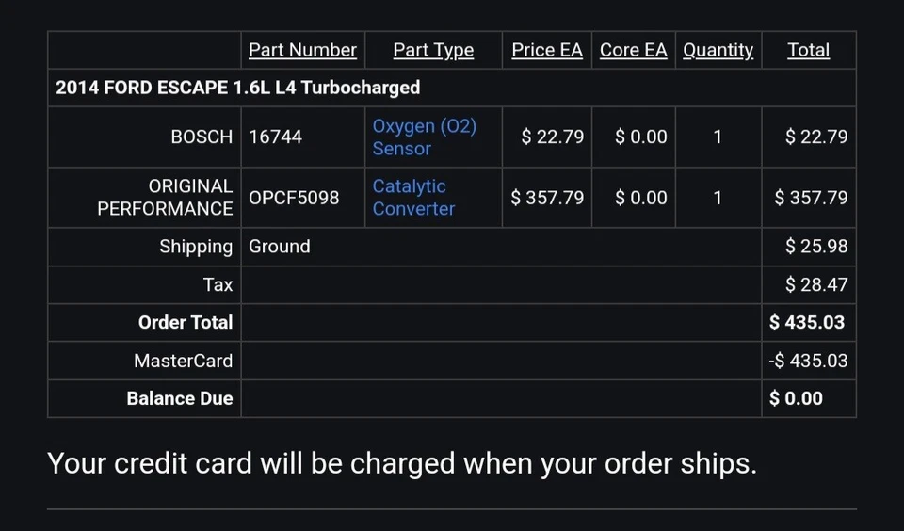
Task: Click the $25.98 shipping cost
Action: coord(816,247)
